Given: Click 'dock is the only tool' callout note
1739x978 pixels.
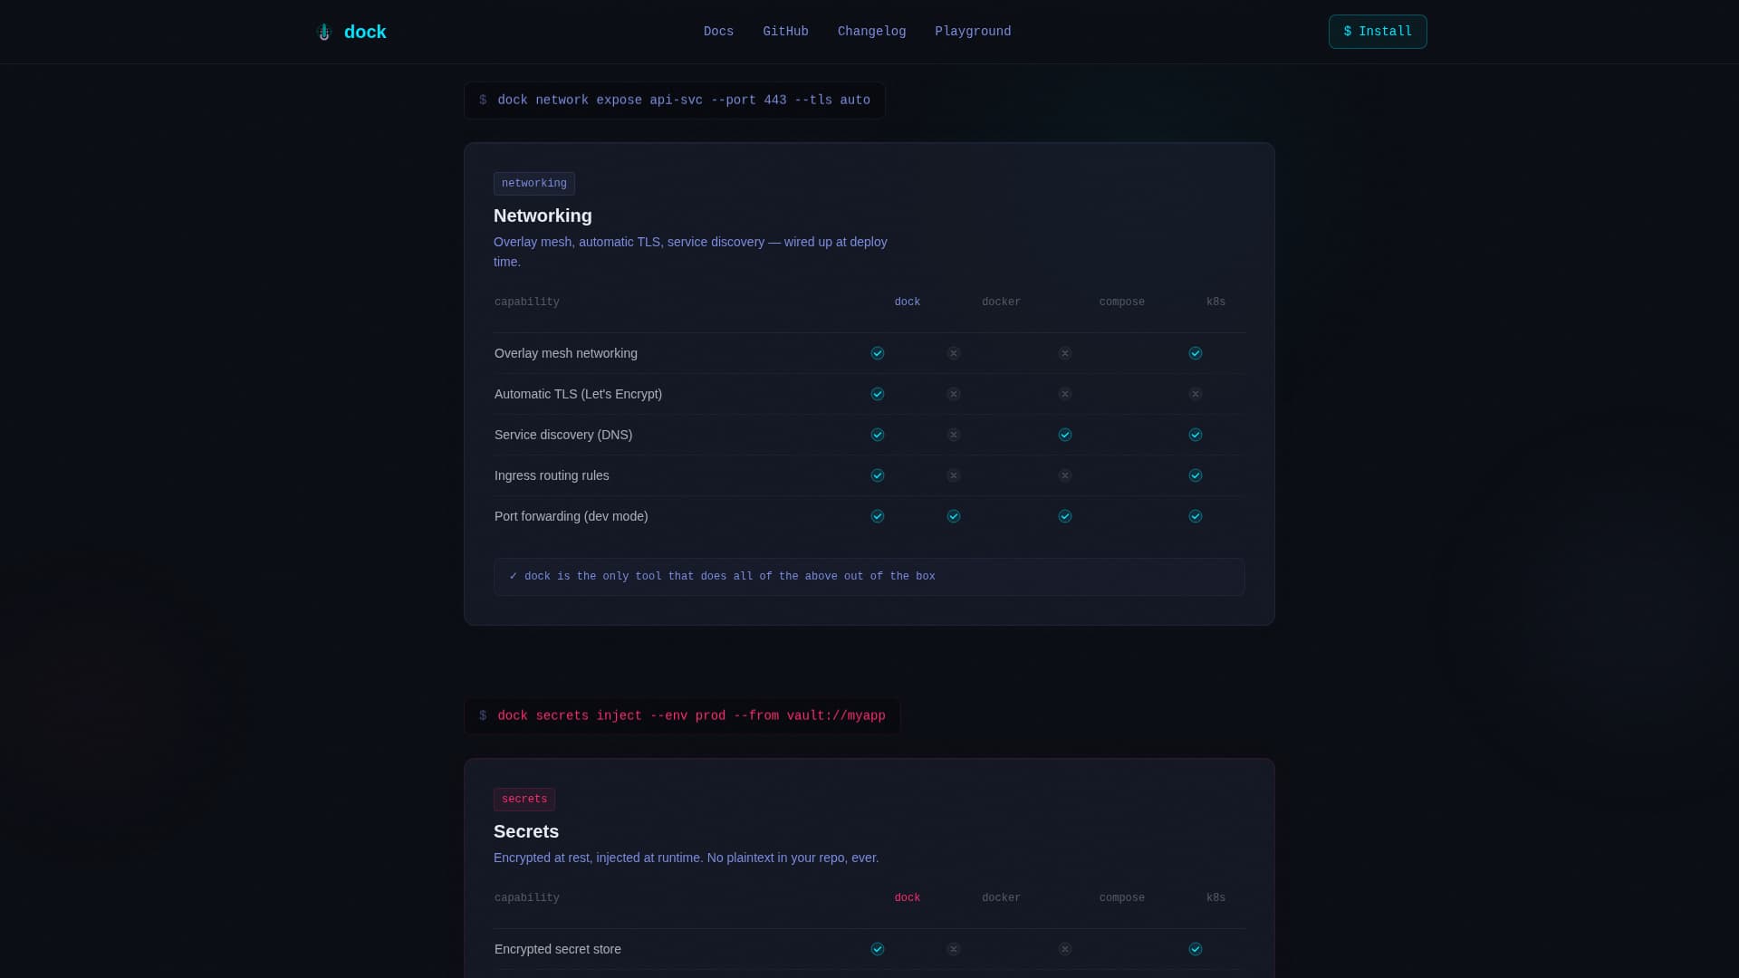Looking at the screenshot, I should (869, 577).
